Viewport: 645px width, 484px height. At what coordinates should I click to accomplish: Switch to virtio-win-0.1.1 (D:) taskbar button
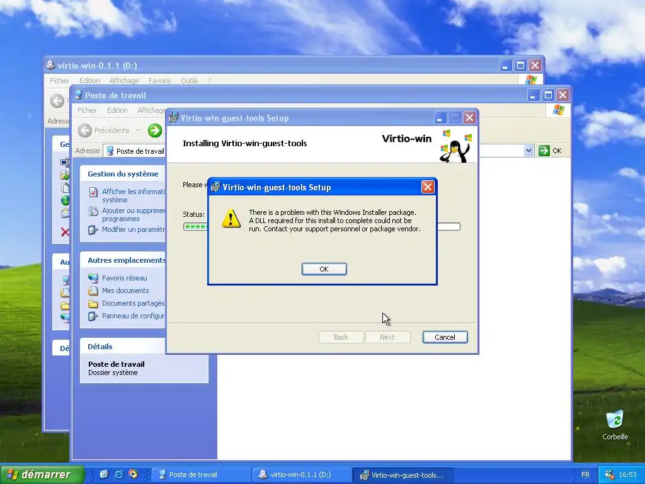[x=302, y=475]
